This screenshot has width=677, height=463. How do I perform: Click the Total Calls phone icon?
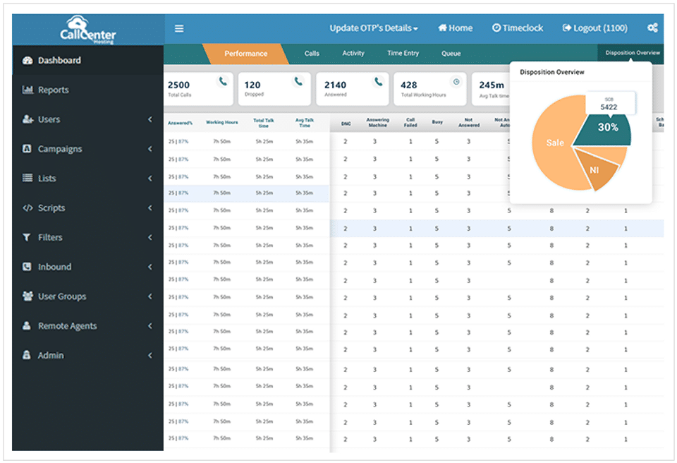pyautogui.click(x=223, y=82)
